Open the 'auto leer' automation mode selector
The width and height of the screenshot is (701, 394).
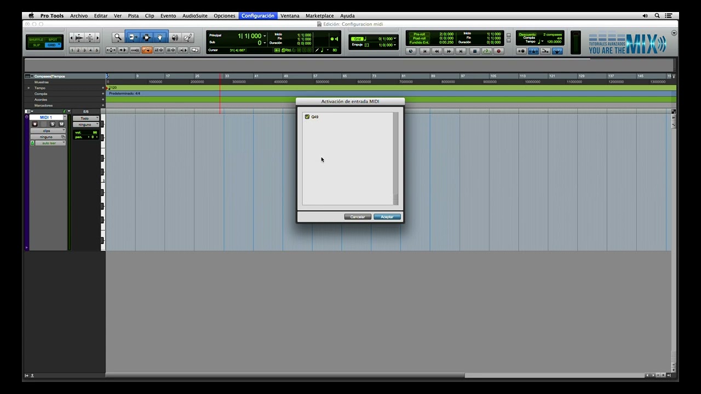point(50,143)
